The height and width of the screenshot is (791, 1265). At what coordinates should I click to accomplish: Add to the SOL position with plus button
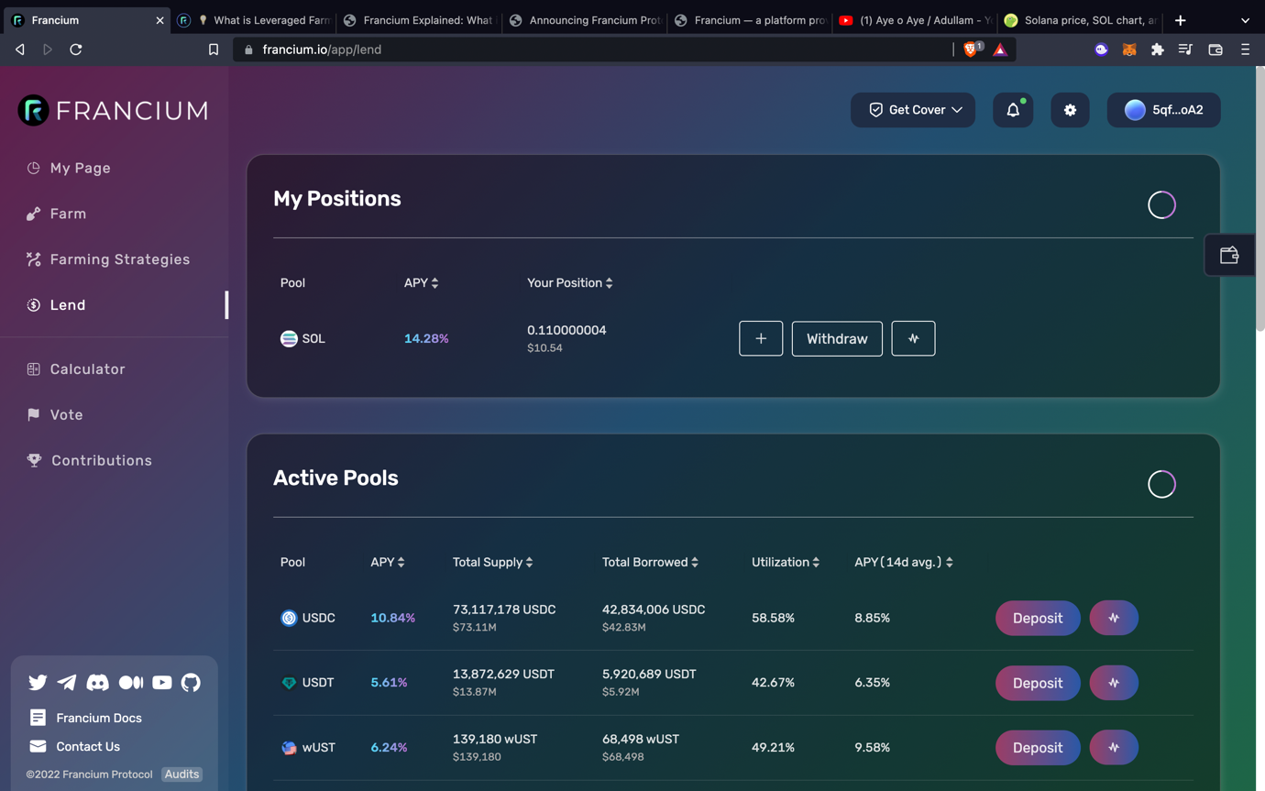tap(761, 338)
